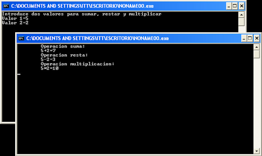
Task: Click scroll-up arrow in the back console window
Action: point(241,15)
